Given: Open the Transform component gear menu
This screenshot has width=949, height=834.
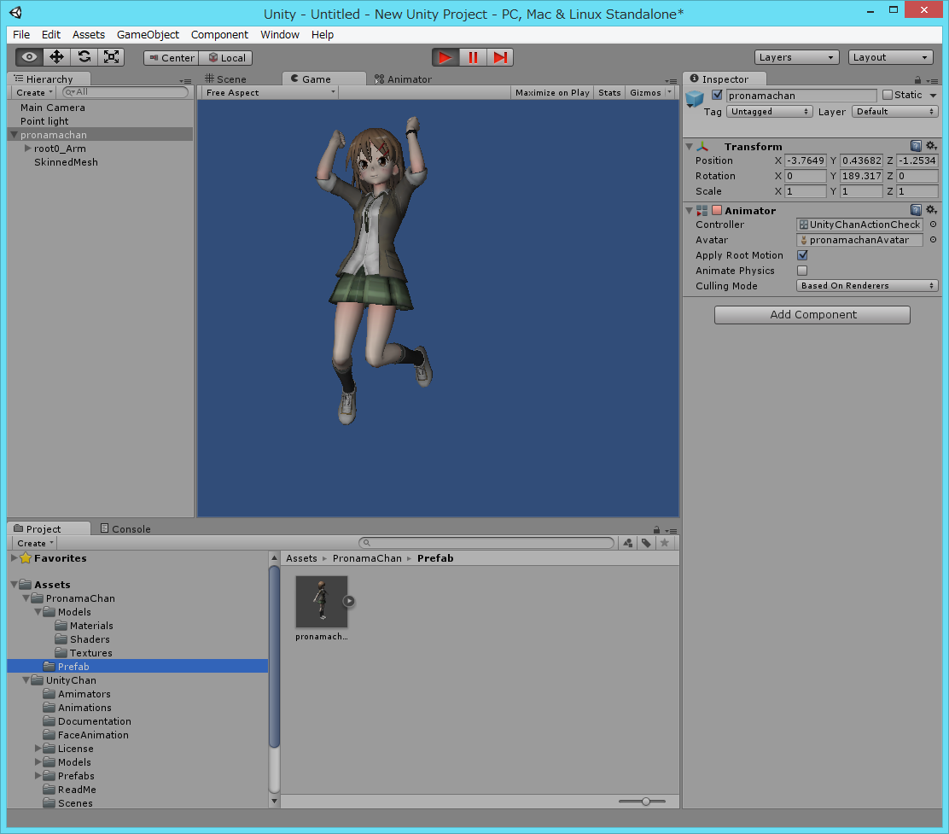Looking at the screenshot, I should click(931, 147).
